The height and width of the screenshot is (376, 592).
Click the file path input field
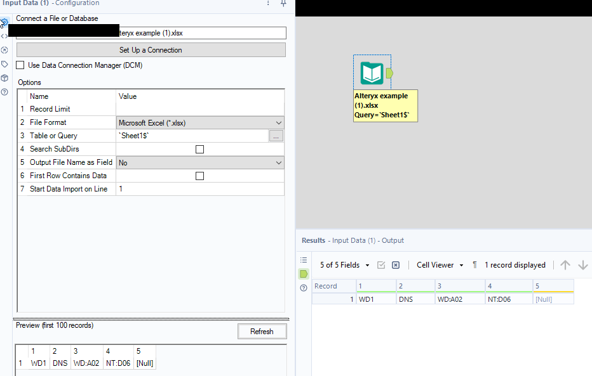[x=151, y=33]
